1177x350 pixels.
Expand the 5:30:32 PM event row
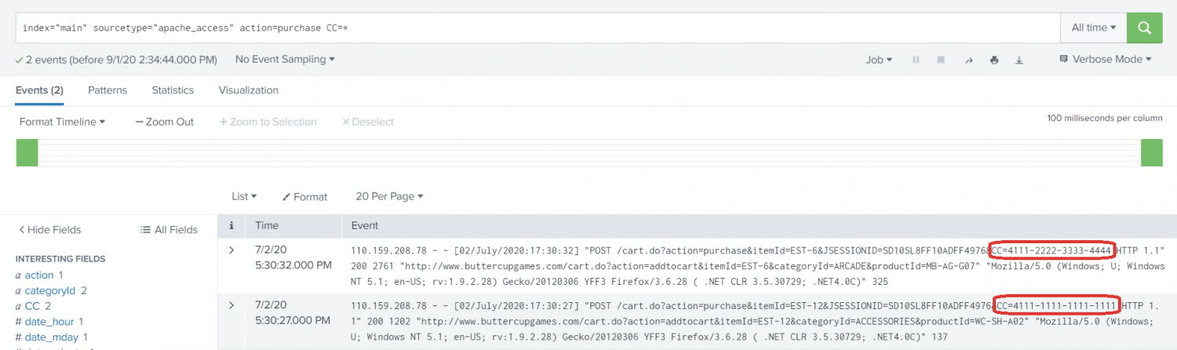[231, 250]
